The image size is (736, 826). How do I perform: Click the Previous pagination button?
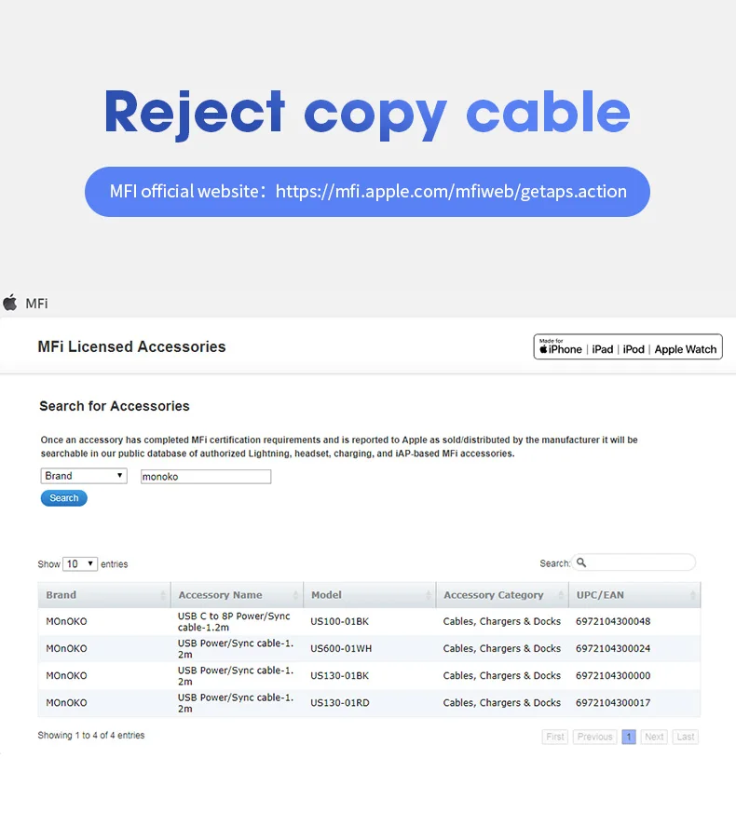click(594, 737)
